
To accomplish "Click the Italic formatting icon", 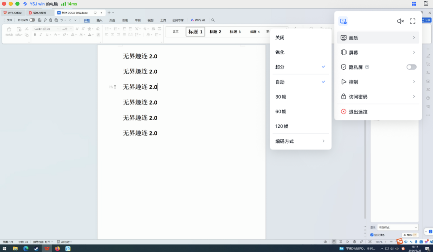I will coord(41,35).
